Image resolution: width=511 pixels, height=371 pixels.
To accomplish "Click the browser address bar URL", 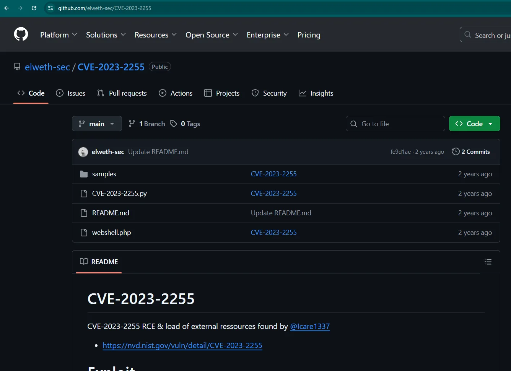I will pyautogui.click(x=104, y=8).
